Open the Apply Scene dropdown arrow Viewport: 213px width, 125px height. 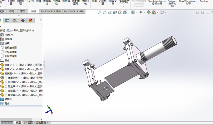pyautogui.click(x=157, y=12)
